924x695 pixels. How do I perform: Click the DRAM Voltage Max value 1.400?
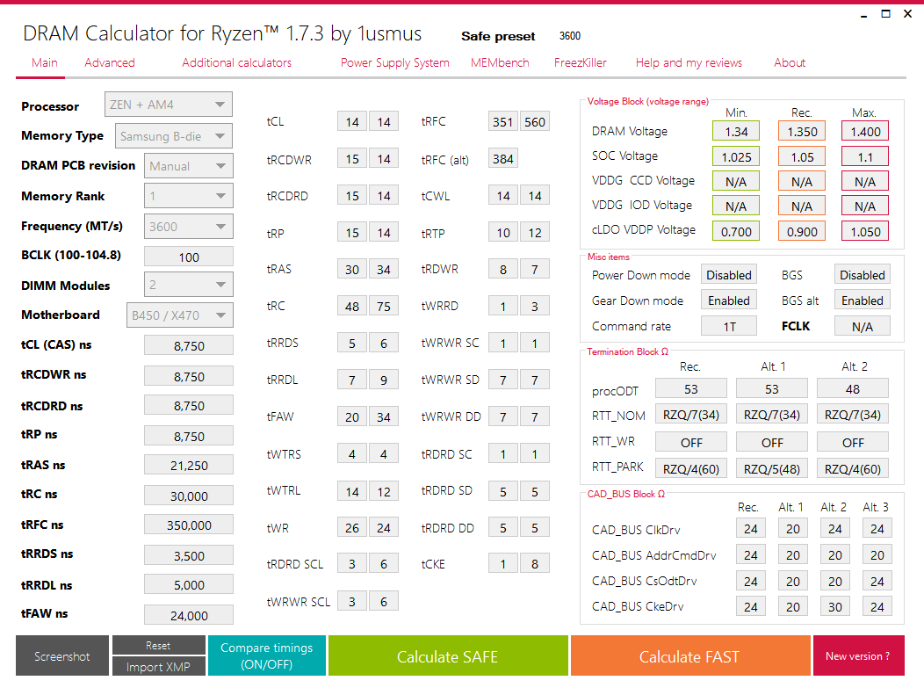point(865,132)
